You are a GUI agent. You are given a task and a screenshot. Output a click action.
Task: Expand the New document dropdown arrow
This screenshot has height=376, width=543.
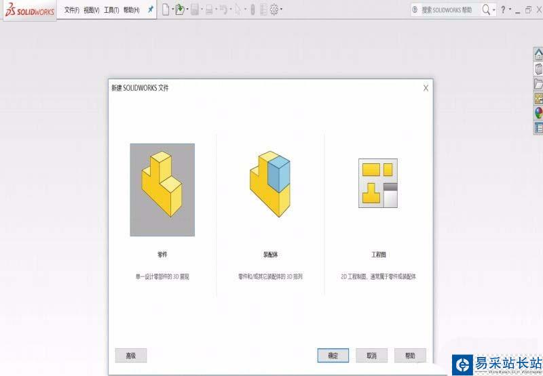(x=172, y=9)
